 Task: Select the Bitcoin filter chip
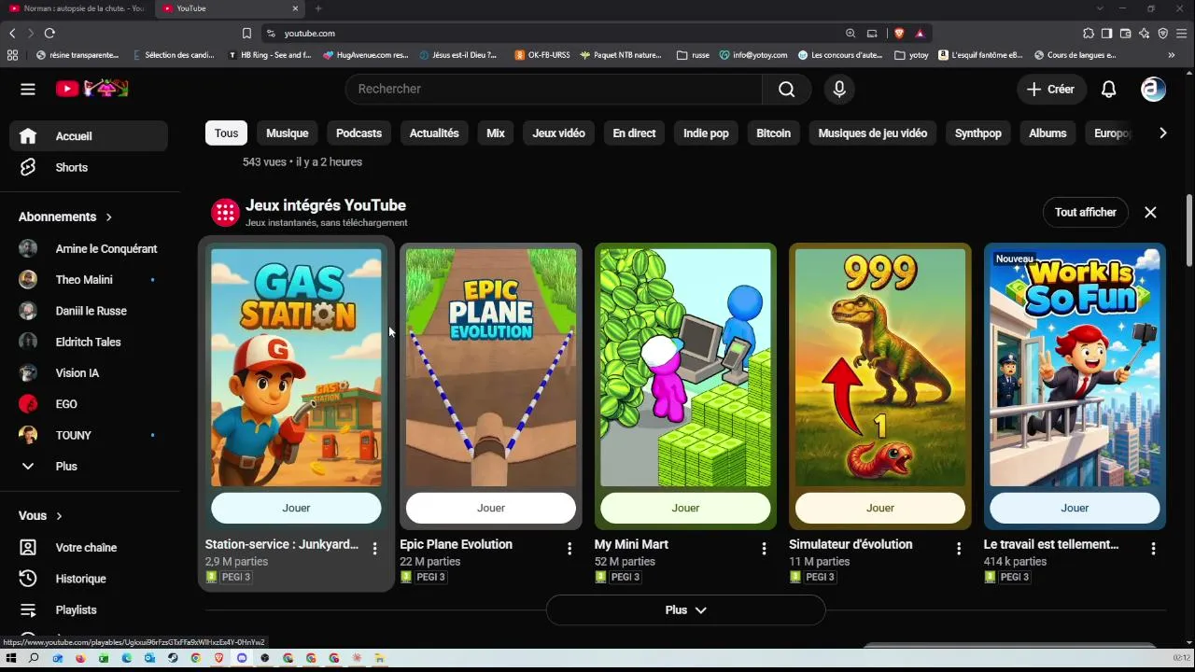773,133
